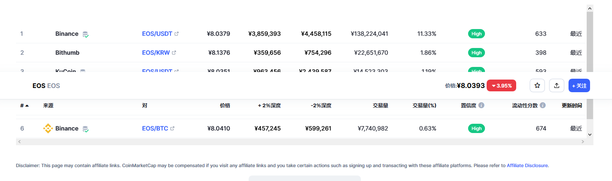The height and width of the screenshot is (181, 612).
Task: Click the scroll down arrow of table
Action: coord(590,134)
